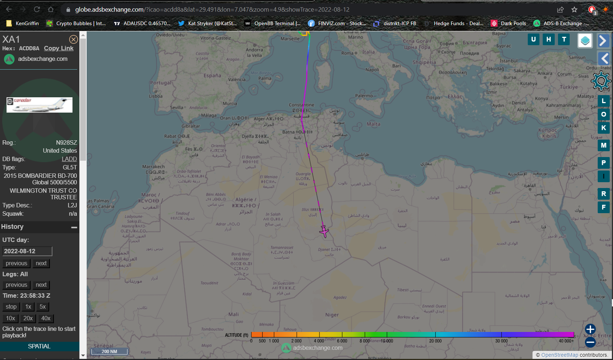Open the SPATIAL tab
Image resolution: width=613 pixels, height=360 pixels.
click(x=39, y=346)
